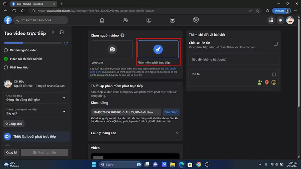
Task: Select Hoàn tất chi tiết bài viết step
Action: (23, 59)
